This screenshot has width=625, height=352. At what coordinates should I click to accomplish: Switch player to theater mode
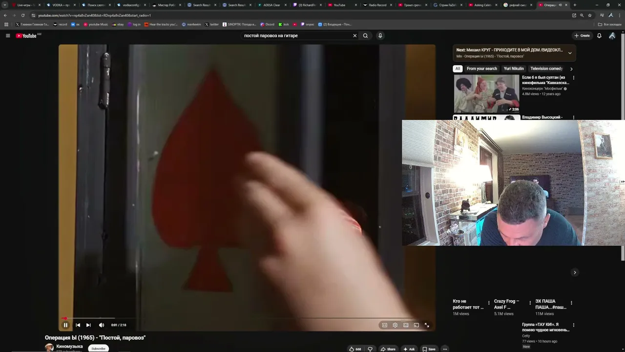406,325
